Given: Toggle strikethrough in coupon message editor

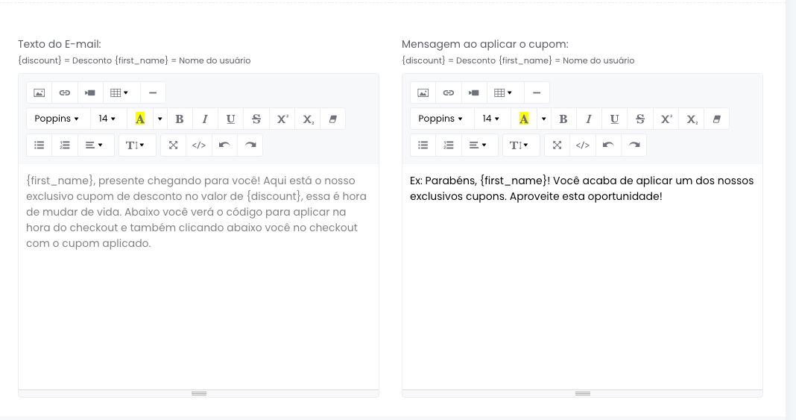Looking at the screenshot, I should (639, 119).
